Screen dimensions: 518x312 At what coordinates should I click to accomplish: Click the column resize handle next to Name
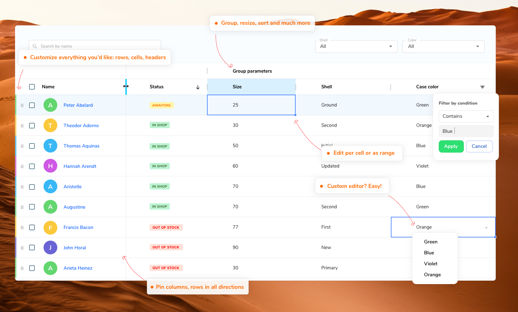(x=126, y=86)
